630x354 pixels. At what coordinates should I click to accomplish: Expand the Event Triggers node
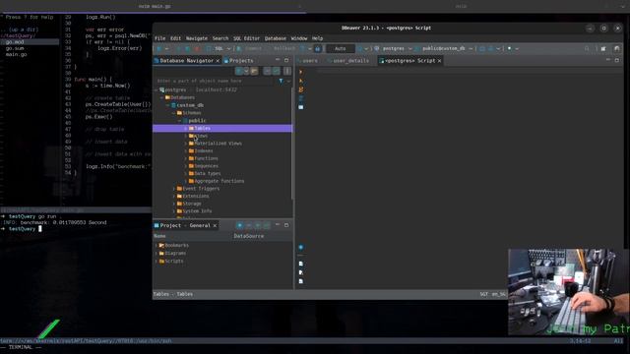pos(174,189)
